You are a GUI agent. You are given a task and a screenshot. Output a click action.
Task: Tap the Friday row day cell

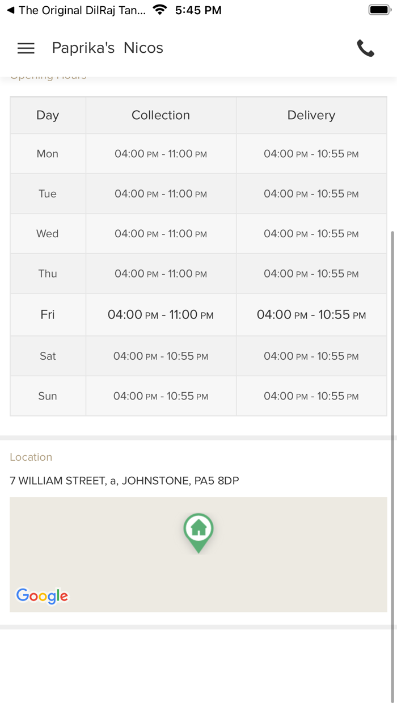tap(48, 314)
